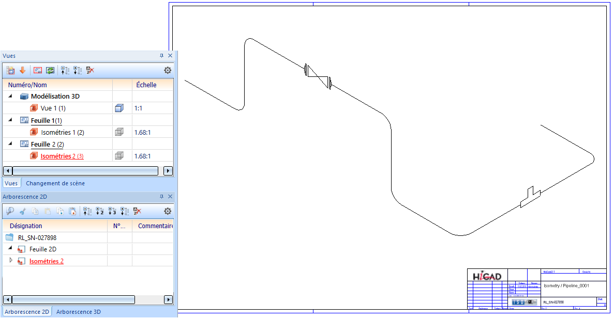
Task: Cancel A-Z sorting in the Vues panel
Action: coord(90,70)
